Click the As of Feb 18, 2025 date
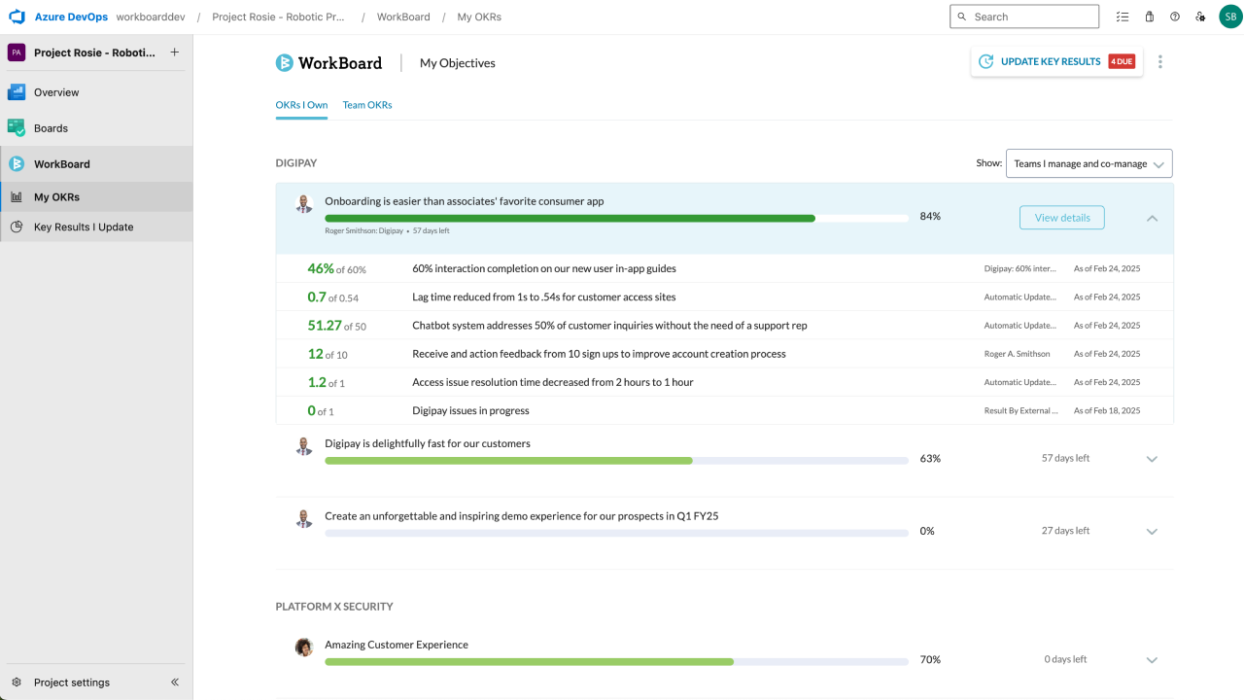1244x700 pixels. [1107, 410]
